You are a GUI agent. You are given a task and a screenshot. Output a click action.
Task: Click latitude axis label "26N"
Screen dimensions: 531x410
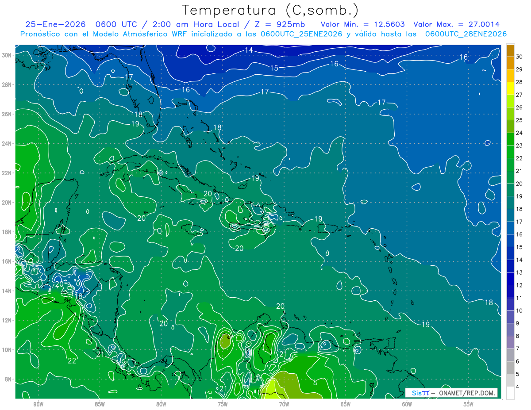click(x=7, y=114)
